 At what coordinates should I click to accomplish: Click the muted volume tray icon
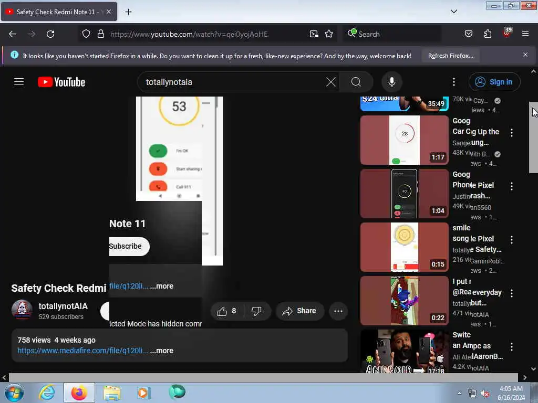(485, 394)
